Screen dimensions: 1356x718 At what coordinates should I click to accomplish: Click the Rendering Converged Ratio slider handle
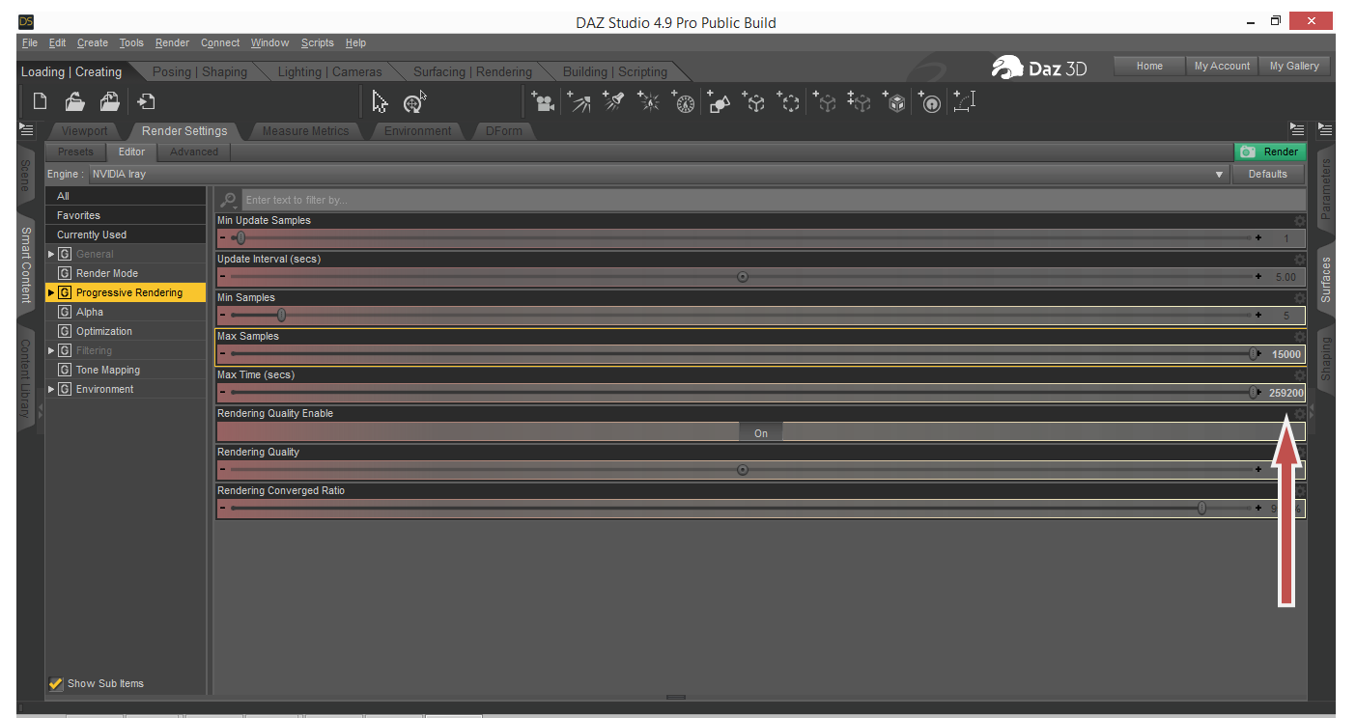pos(1201,509)
